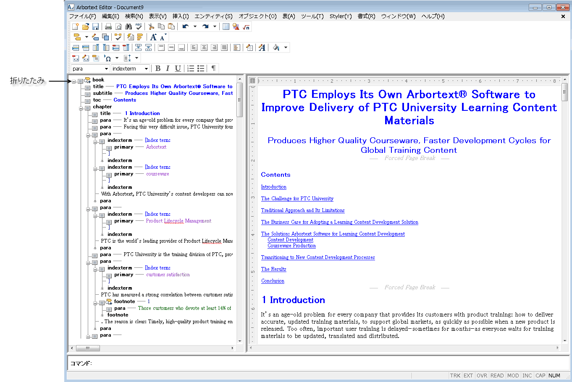Image resolution: width=572 pixels, height=382 pixels.
Task: Follow The Results link
Action: [274, 269]
